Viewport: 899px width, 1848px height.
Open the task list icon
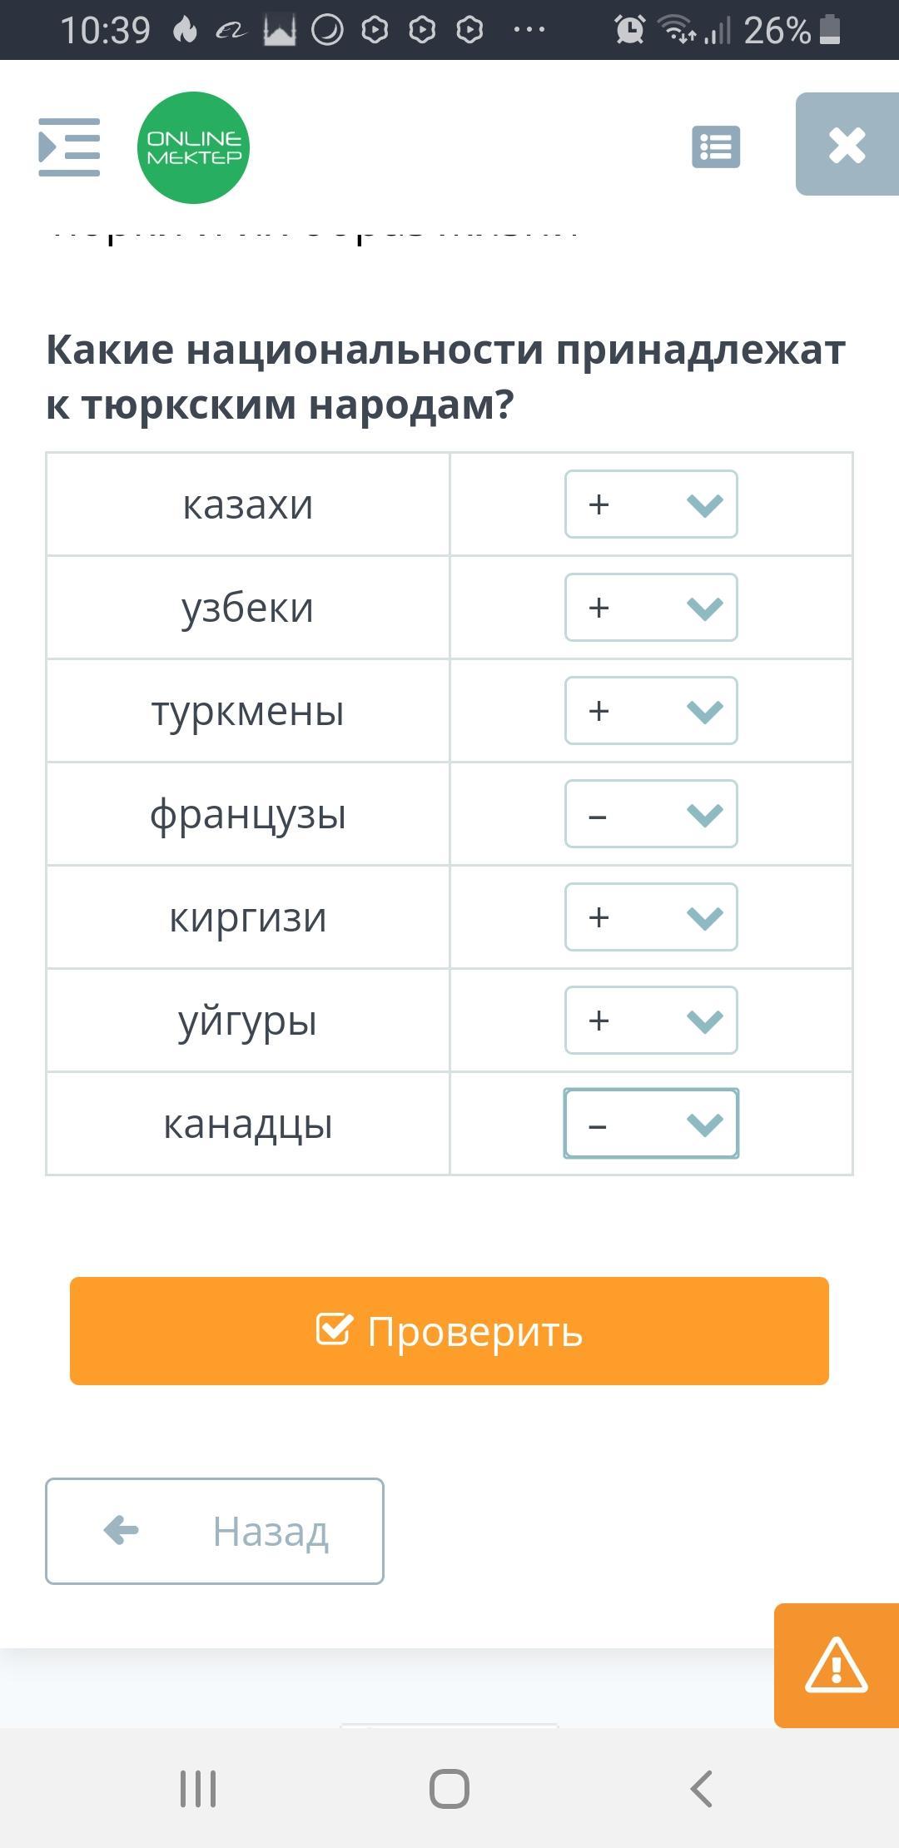click(716, 147)
